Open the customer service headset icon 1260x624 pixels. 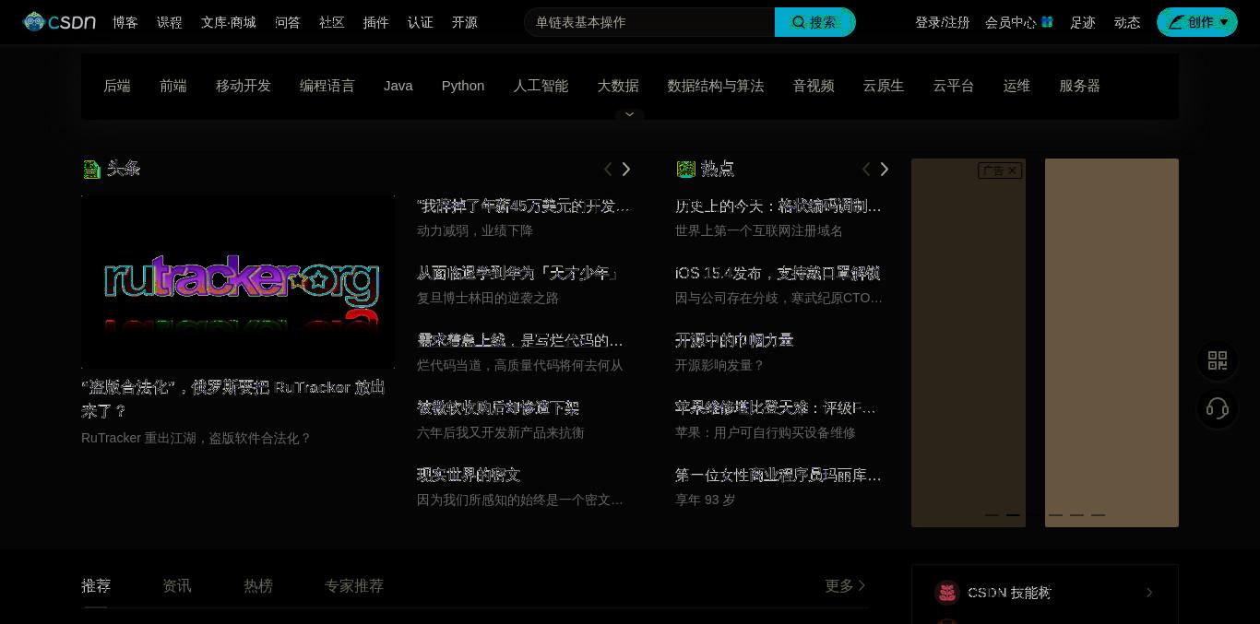tap(1218, 408)
